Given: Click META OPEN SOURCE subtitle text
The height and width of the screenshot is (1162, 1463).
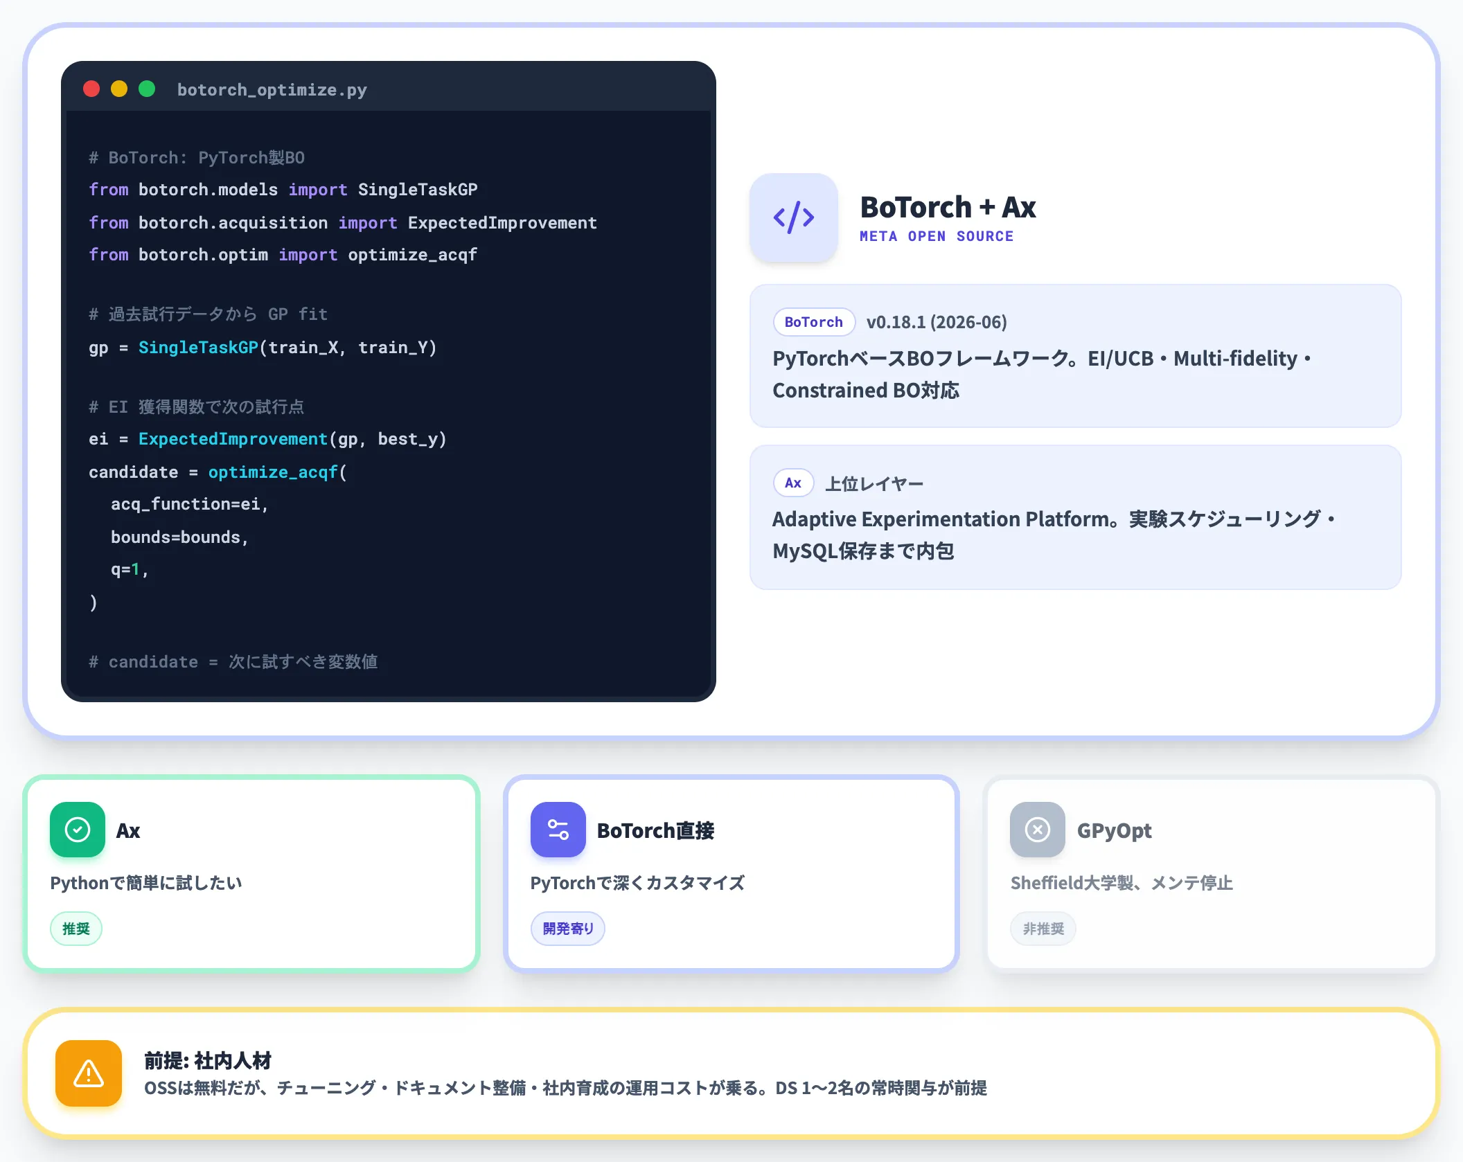Looking at the screenshot, I should point(937,236).
